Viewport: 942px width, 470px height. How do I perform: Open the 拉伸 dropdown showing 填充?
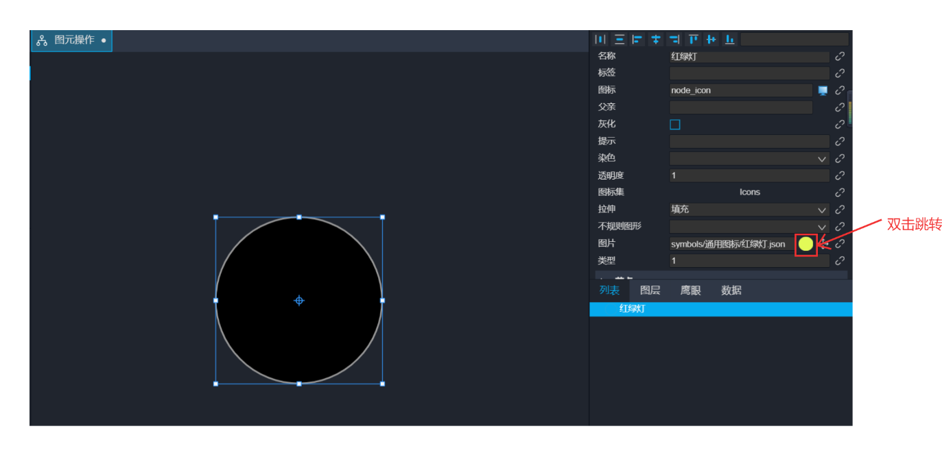coord(749,210)
